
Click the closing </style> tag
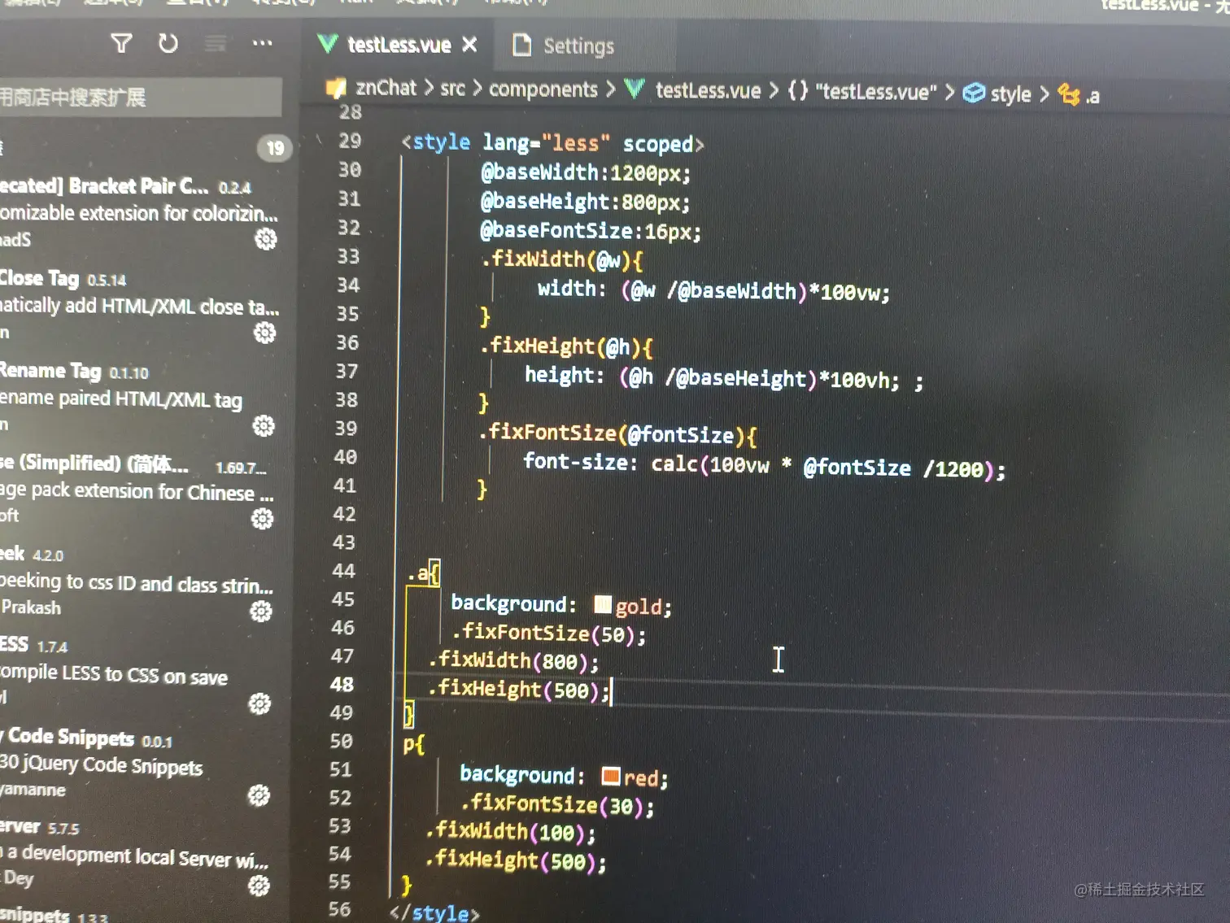tap(434, 912)
